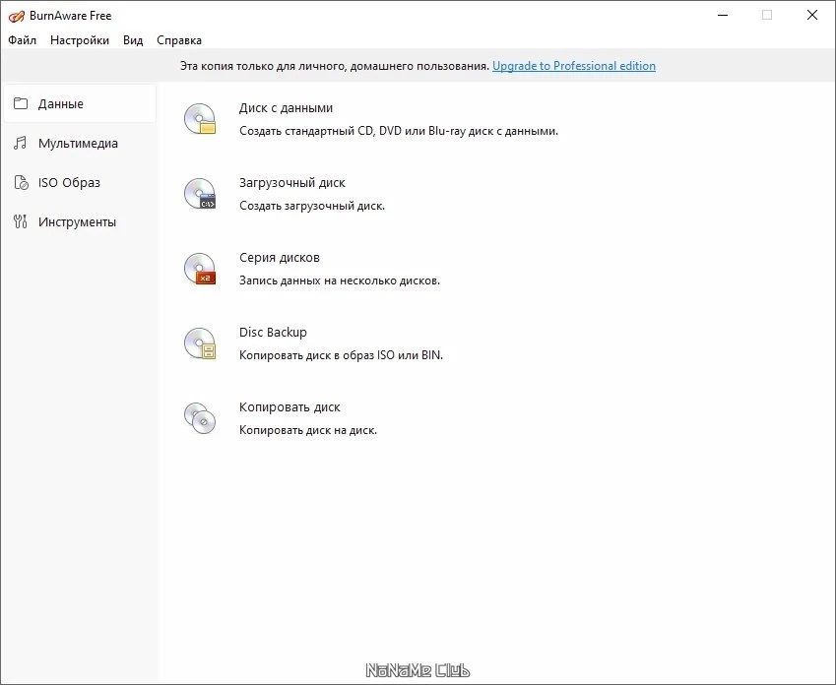The height and width of the screenshot is (685, 836).
Task: Click text "Копировать диск на диск."
Action: coord(308,430)
